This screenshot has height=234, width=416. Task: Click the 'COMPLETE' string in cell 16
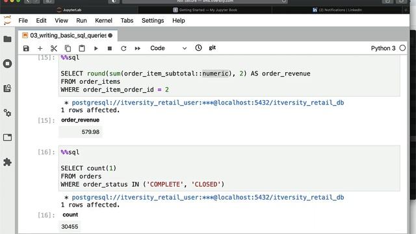coord(164,185)
